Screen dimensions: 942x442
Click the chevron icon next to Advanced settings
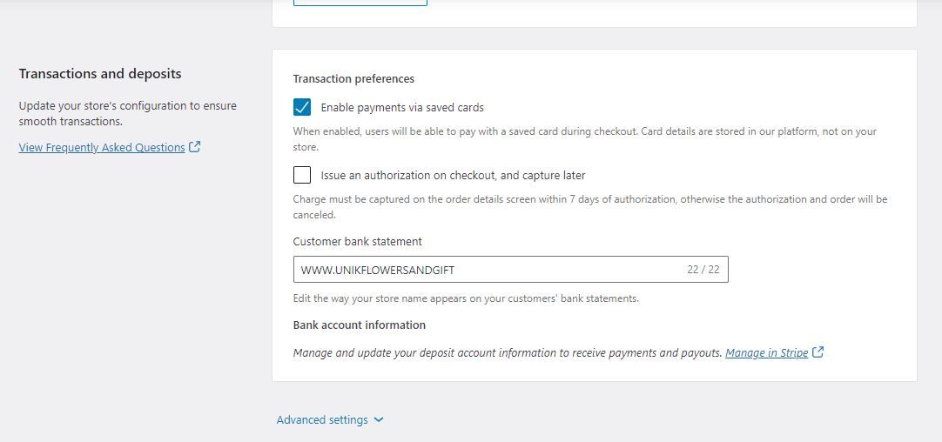click(379, 419)
